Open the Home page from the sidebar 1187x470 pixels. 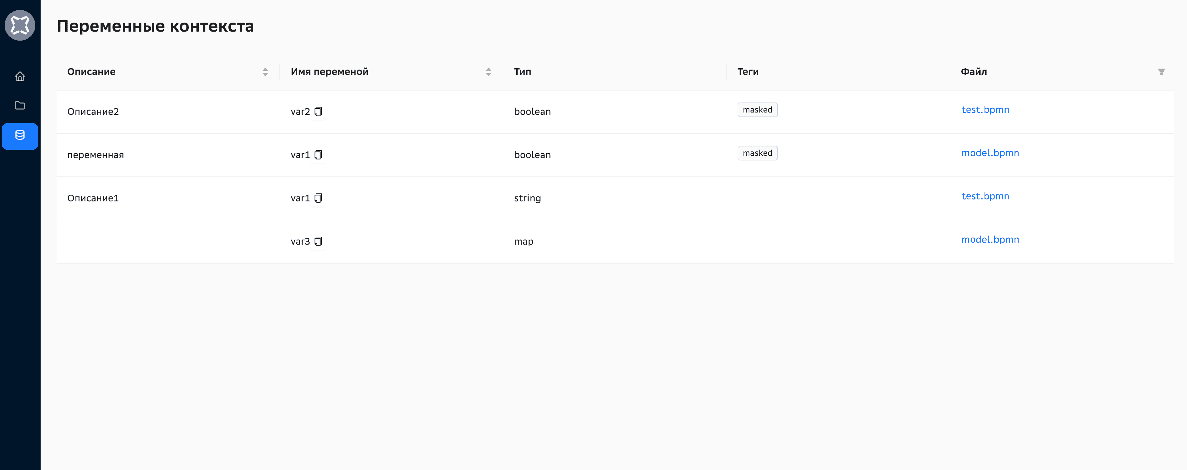coord(20,77)
